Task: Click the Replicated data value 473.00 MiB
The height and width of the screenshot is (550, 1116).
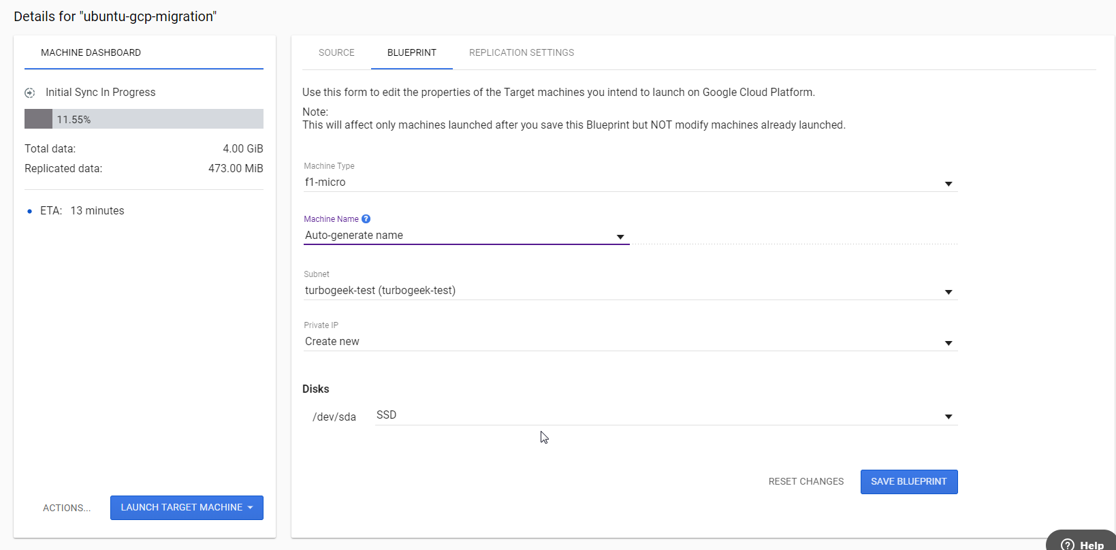Action: pos(236,168)
